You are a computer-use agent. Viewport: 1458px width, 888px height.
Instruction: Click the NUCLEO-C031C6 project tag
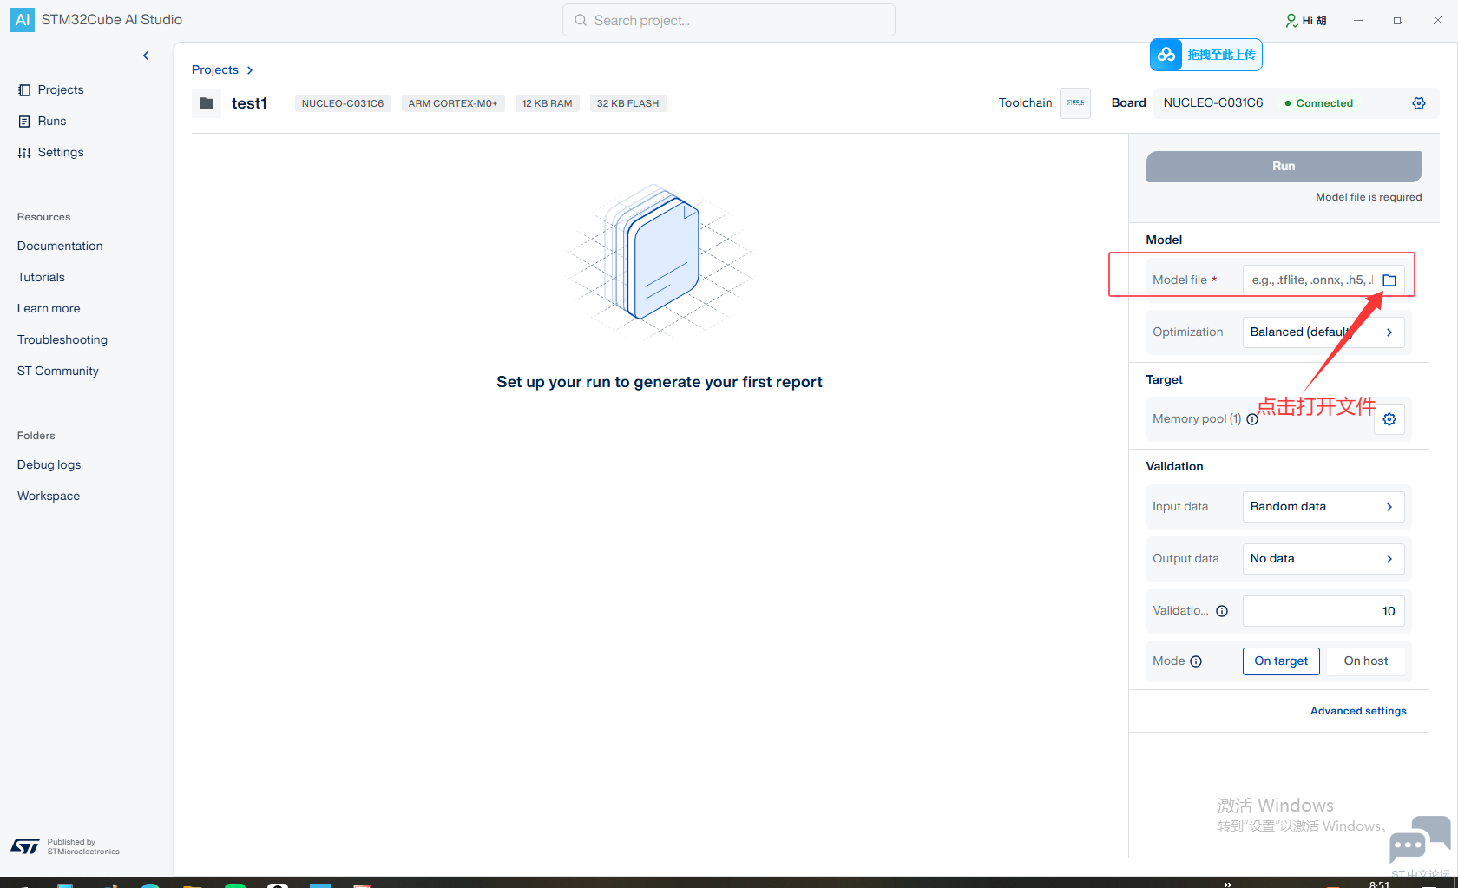[343, 103]
